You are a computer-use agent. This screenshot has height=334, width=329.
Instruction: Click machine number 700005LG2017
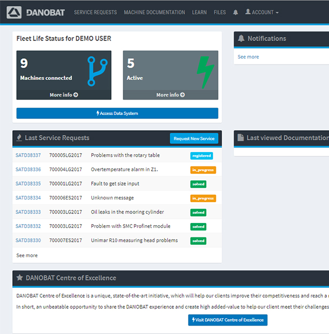point(66,155)
